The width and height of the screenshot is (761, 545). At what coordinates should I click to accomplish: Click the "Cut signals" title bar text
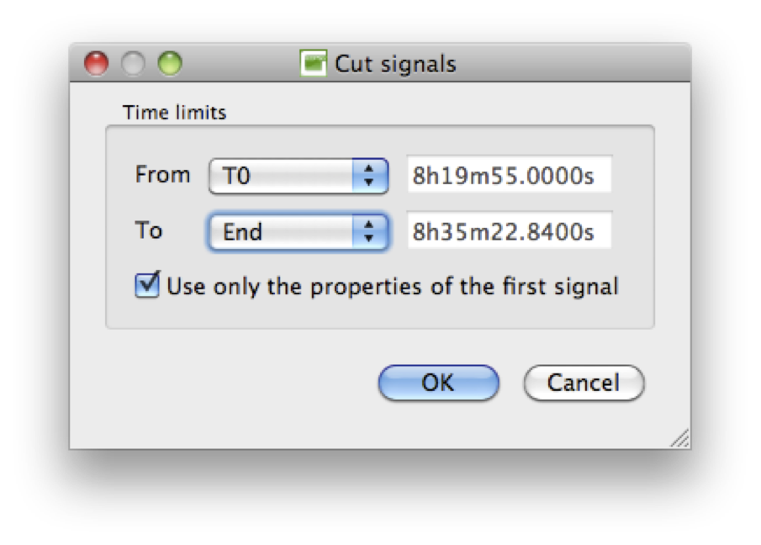coord(395,64)
